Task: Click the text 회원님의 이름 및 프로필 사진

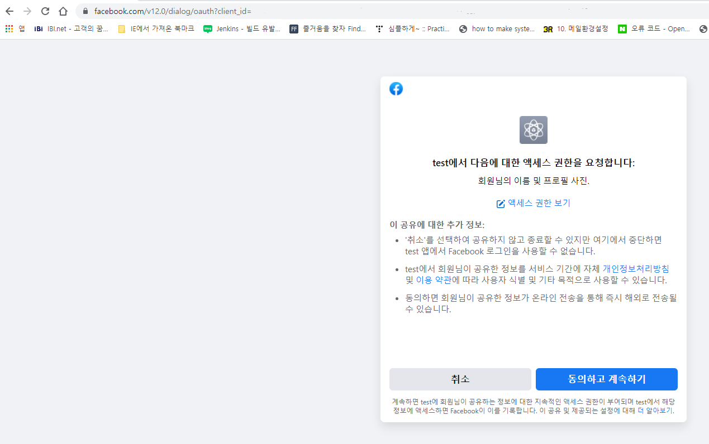Action: tap(534, 181)
